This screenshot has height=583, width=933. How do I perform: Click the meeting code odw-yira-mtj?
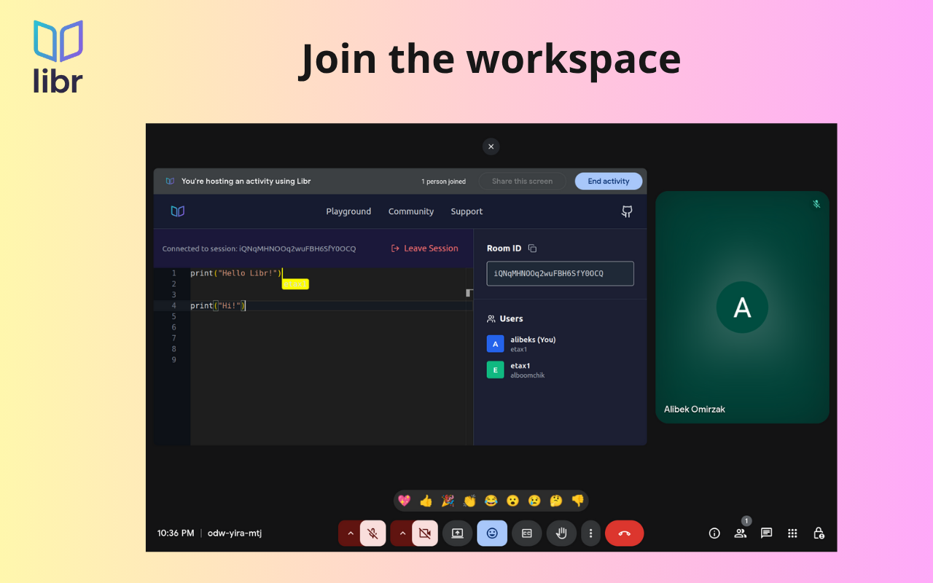(235, 533)
